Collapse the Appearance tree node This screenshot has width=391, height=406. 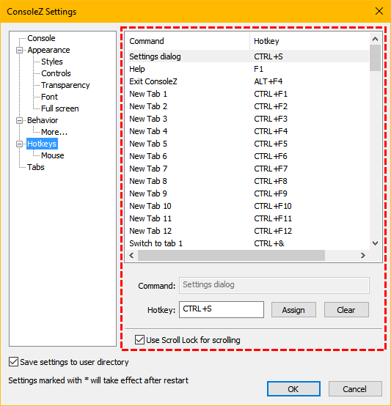point(19,50)
